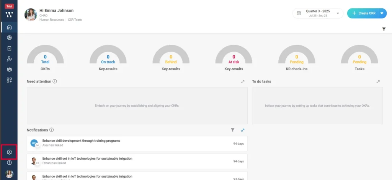Click the 'Human Resources' label
The image size is (392, 180).
[x=52, y=20]
